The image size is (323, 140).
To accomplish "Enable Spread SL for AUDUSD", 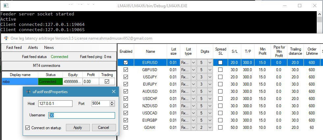I will (220, 91).
